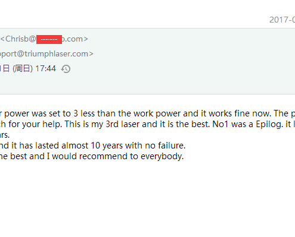Click the short line fragment ending "rs."
Image resolution: width=295 pixels, height=237 pixels.
point(5,135)
